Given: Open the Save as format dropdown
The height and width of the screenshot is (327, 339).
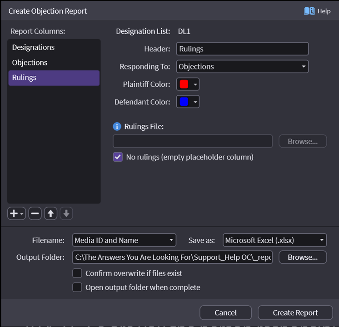Looking at the screenshot, I should (275, 240).
